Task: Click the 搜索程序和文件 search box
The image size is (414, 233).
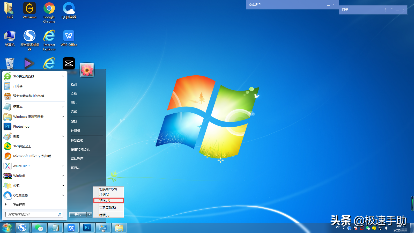Action: tap(32, 214)
